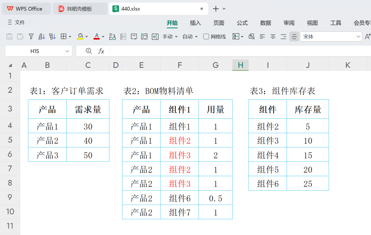Screen dimensions: 371x235
Task: Click the 需求量 header cell
Action: (88, 109)
